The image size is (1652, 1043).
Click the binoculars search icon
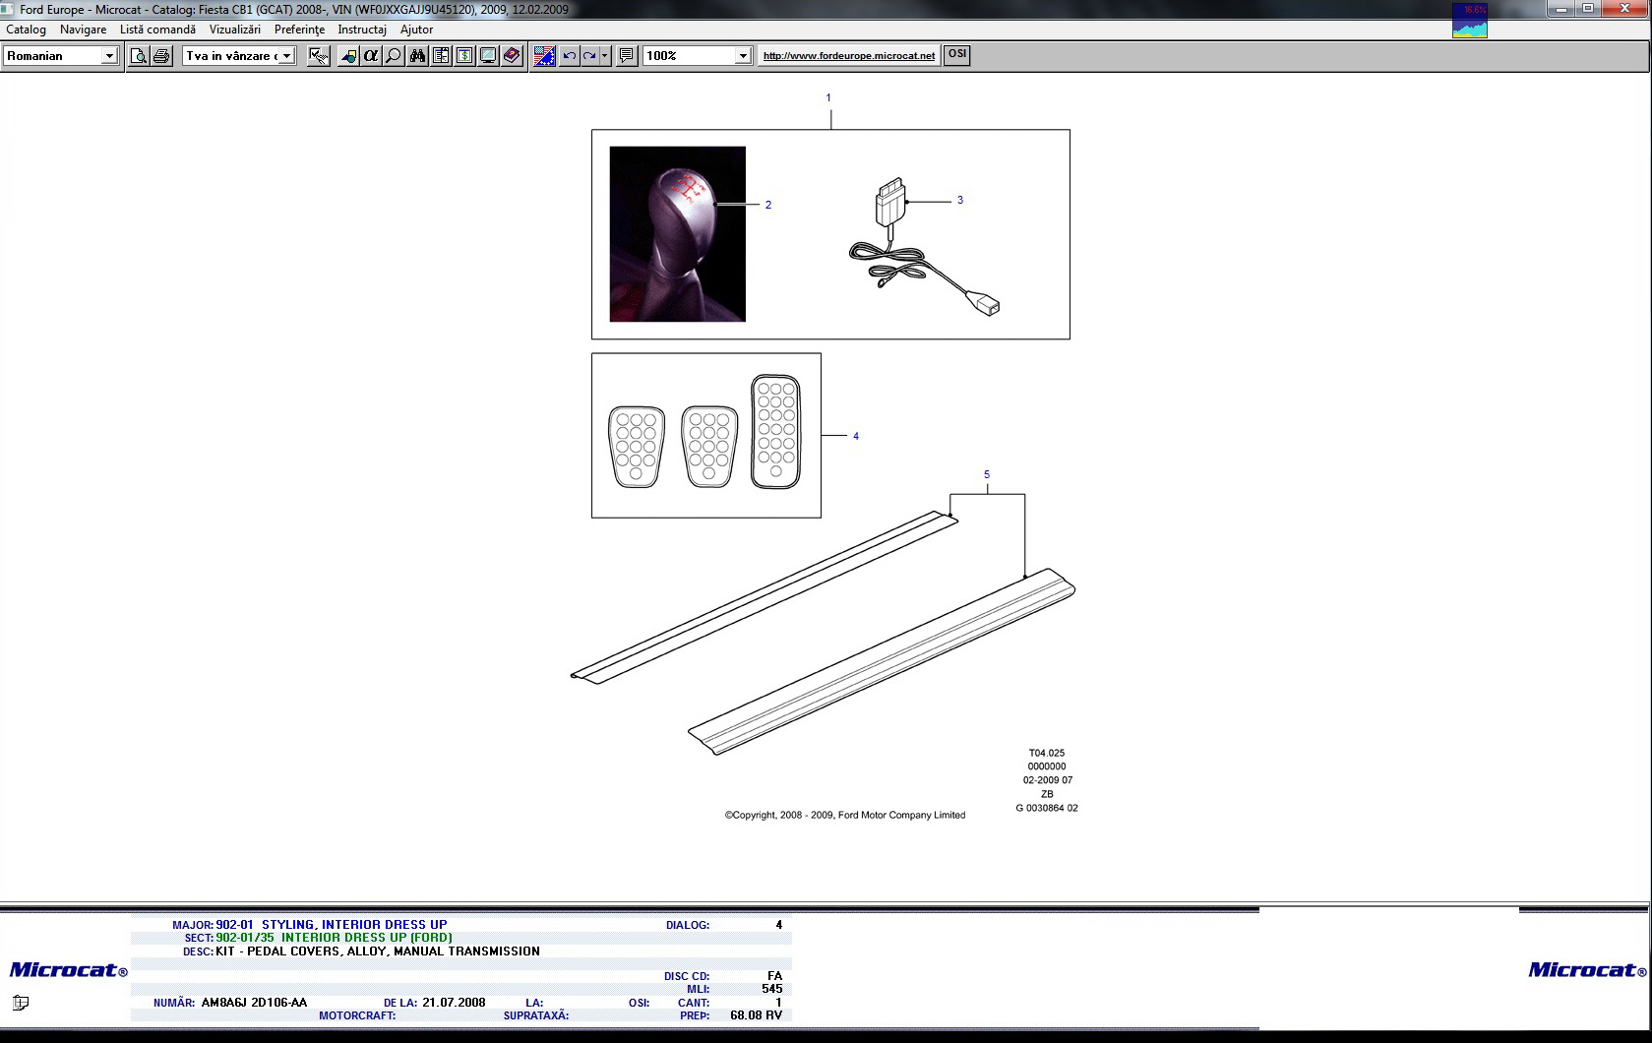click(x=417, y=56)
